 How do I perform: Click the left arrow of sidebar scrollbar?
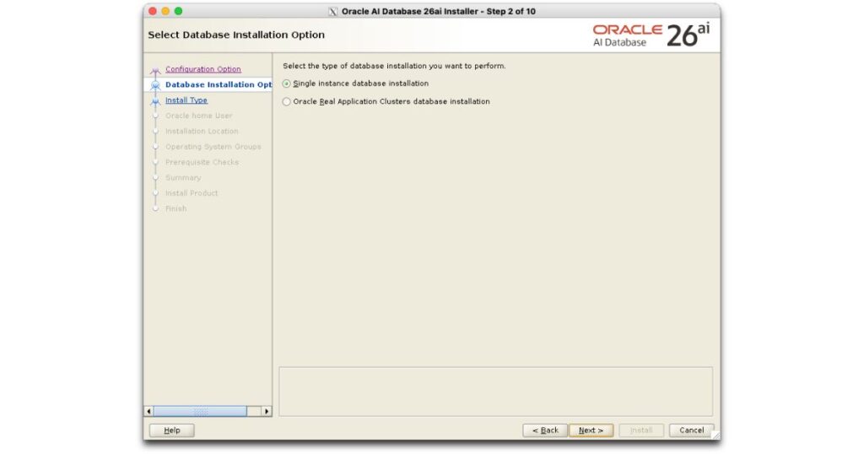pyautogui.click(x=148, y=411)
